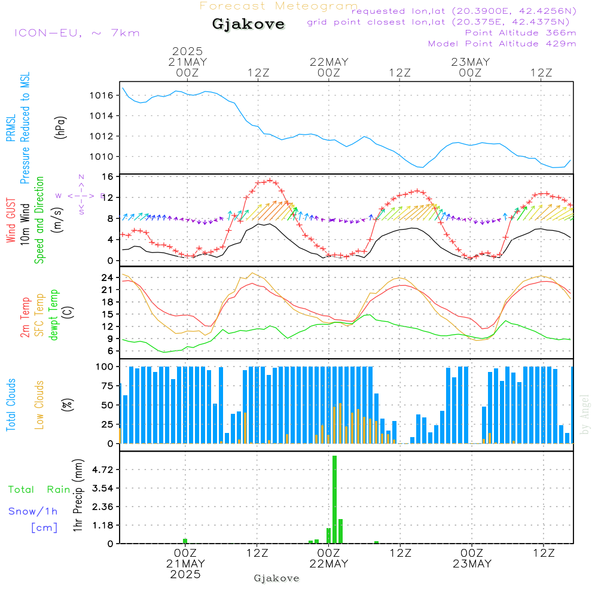
Task: Click the 22MAY 00Z bottom axis label
Action: pos(328,559)
